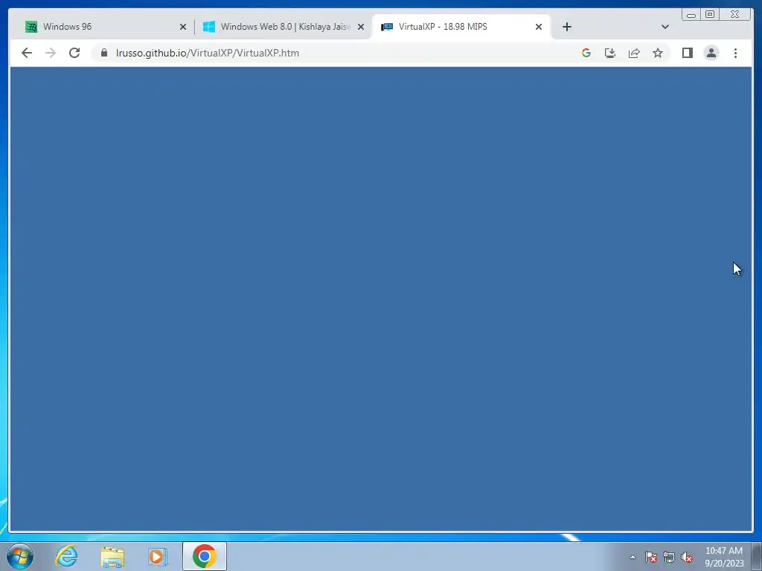Restore down the Chrome window
This screenshot has width=762, height=571.
point(709,15)
